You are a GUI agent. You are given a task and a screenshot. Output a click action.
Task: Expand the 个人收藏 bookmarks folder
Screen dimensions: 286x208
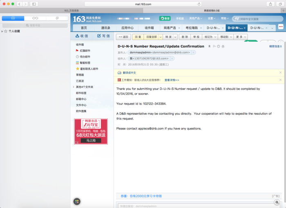[x=2, y=31]
